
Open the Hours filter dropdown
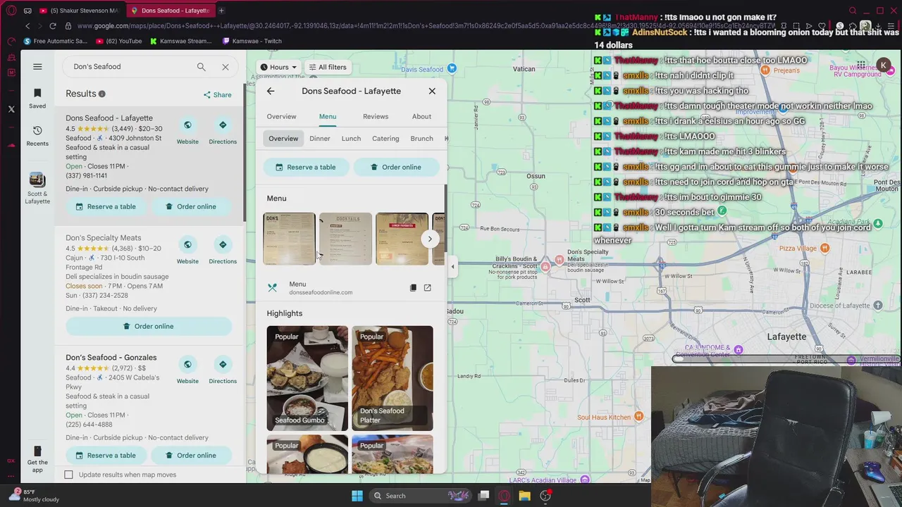278,67
